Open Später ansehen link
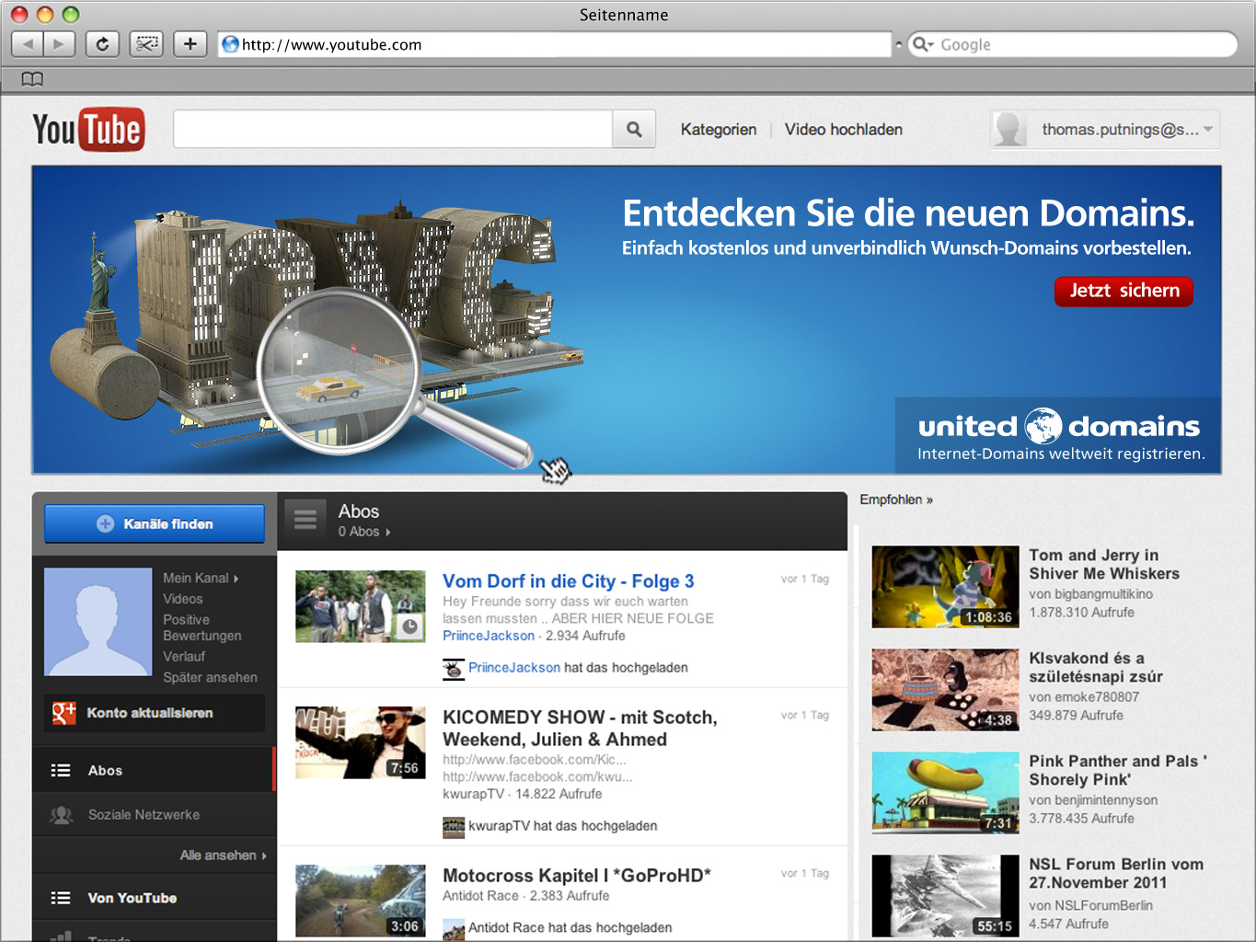This screenshot has width=1256, height=942. click(210, 678)
